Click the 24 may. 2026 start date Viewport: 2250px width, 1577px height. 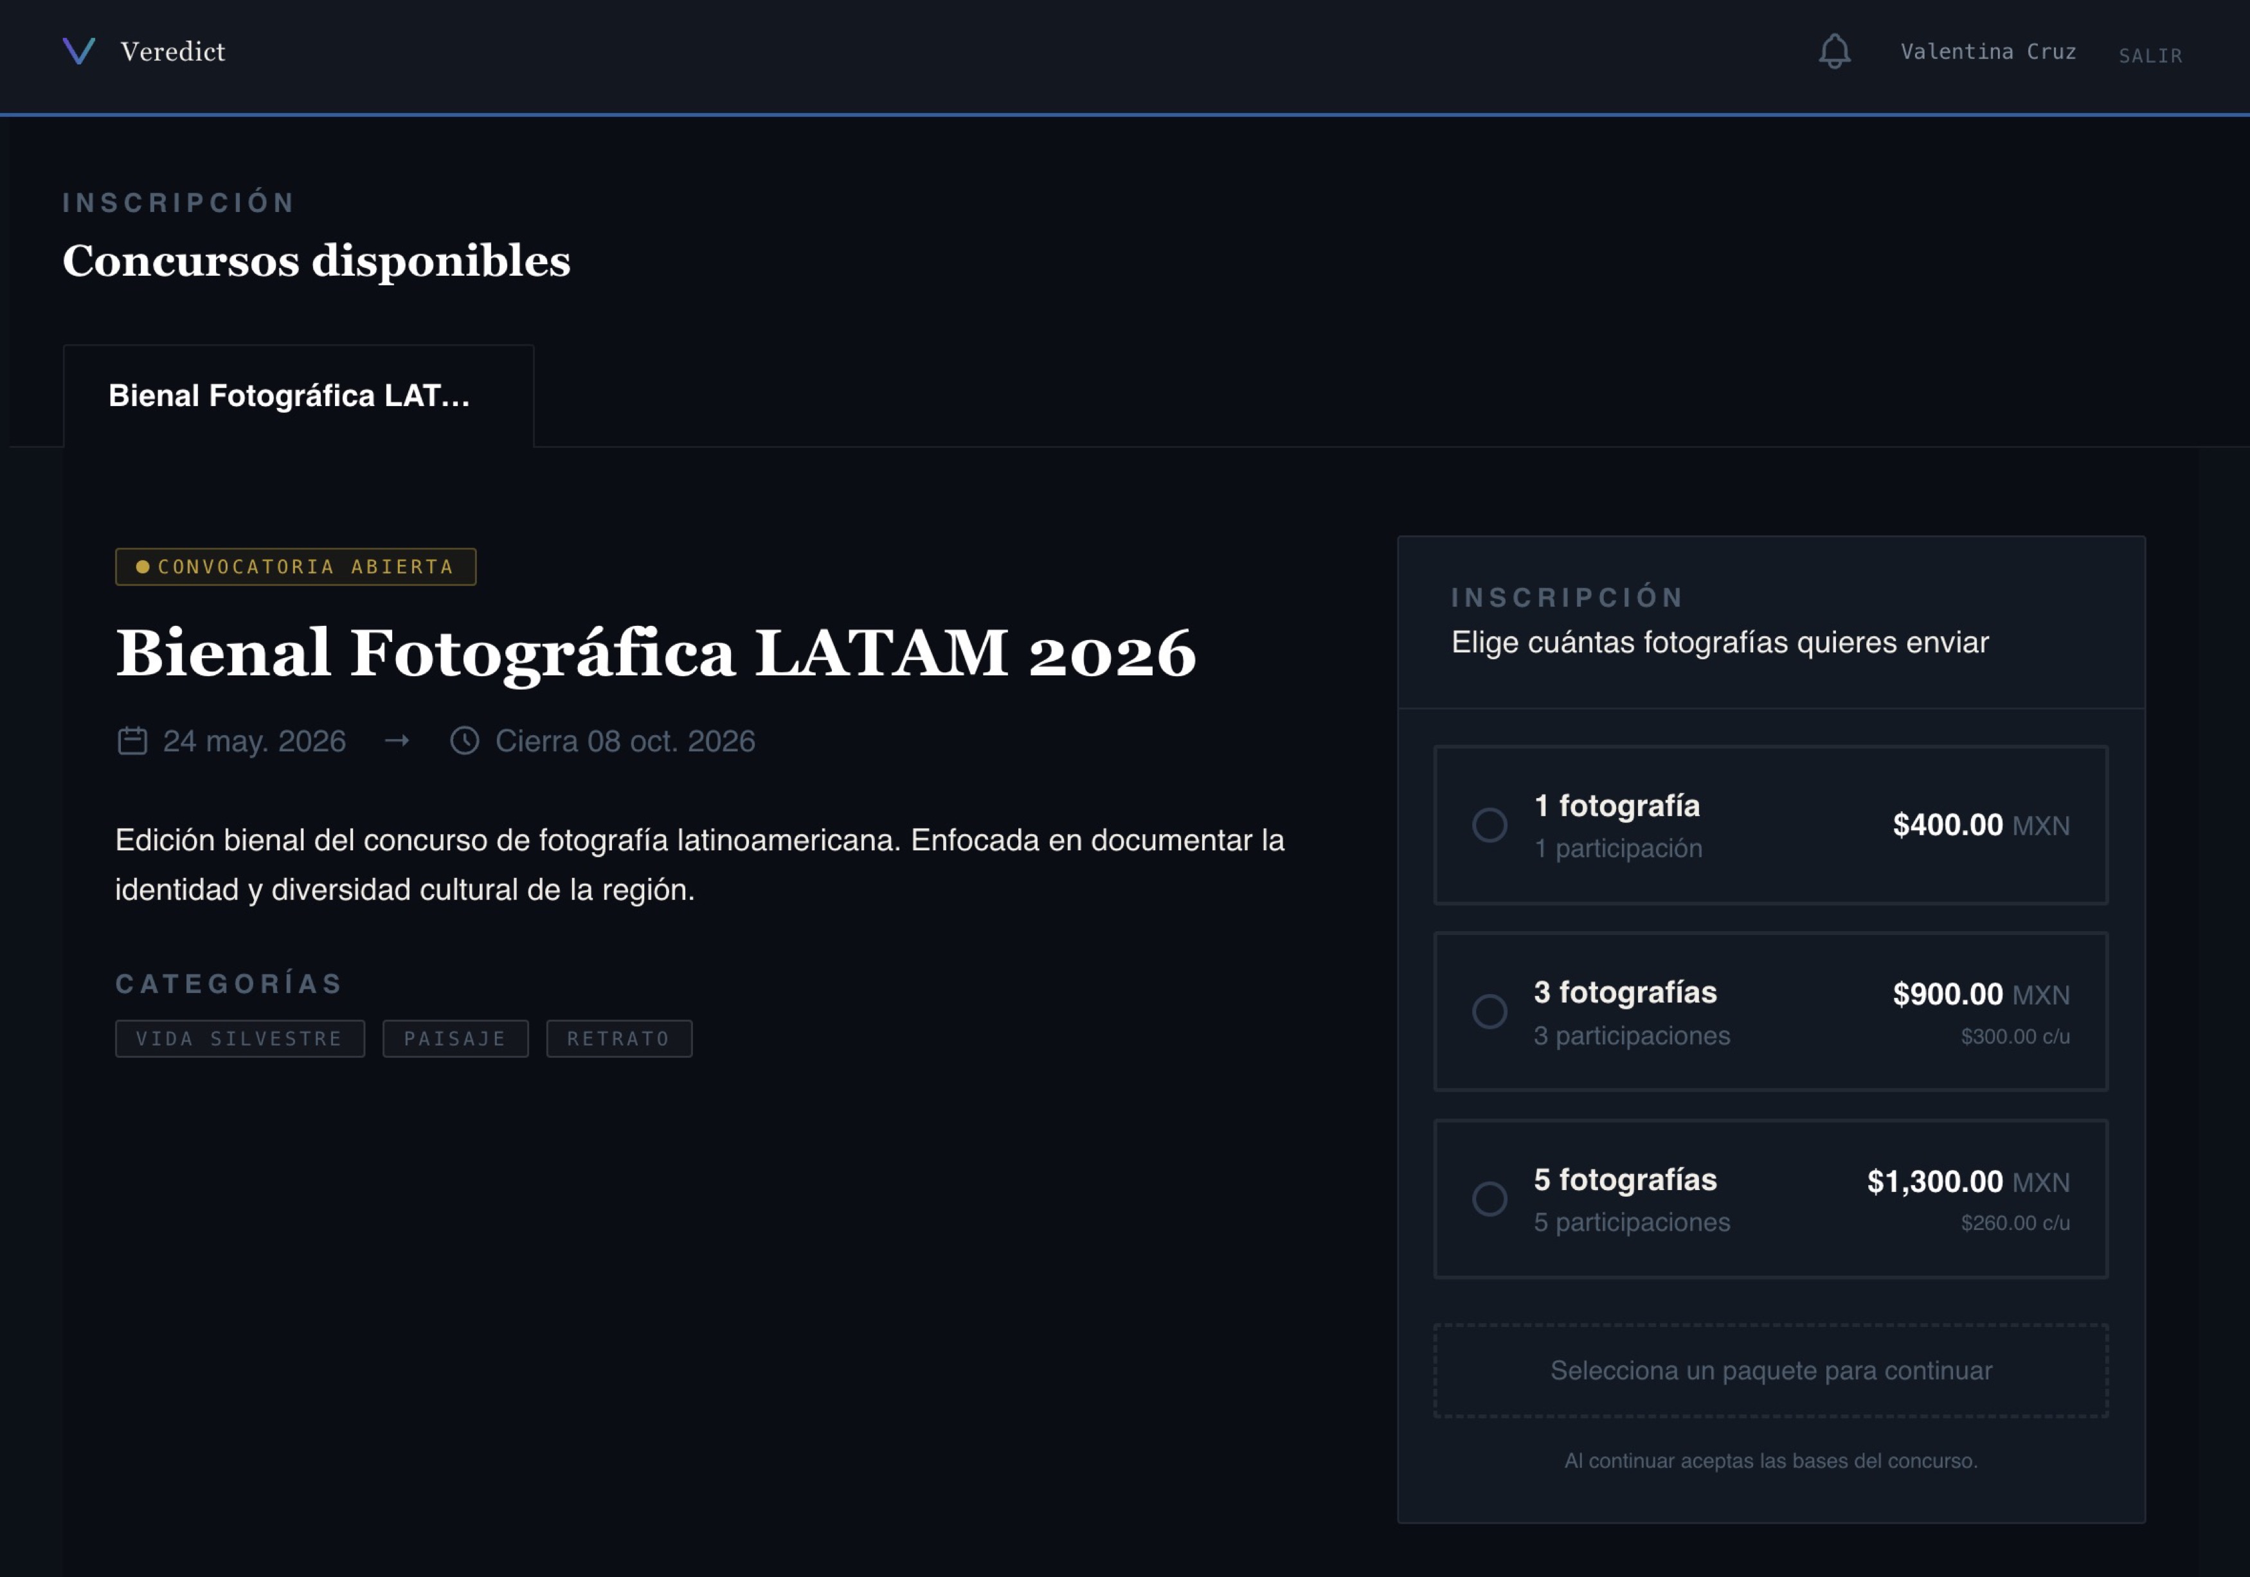click(255, 740)
